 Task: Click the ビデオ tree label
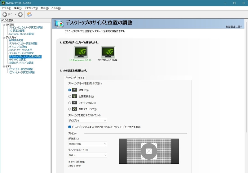9,66
